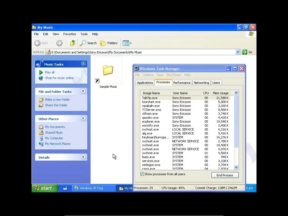This screenshot has height=216, width=288.
Task: Open Search with the magnifier icon
Action: click(x=83, y=43)
